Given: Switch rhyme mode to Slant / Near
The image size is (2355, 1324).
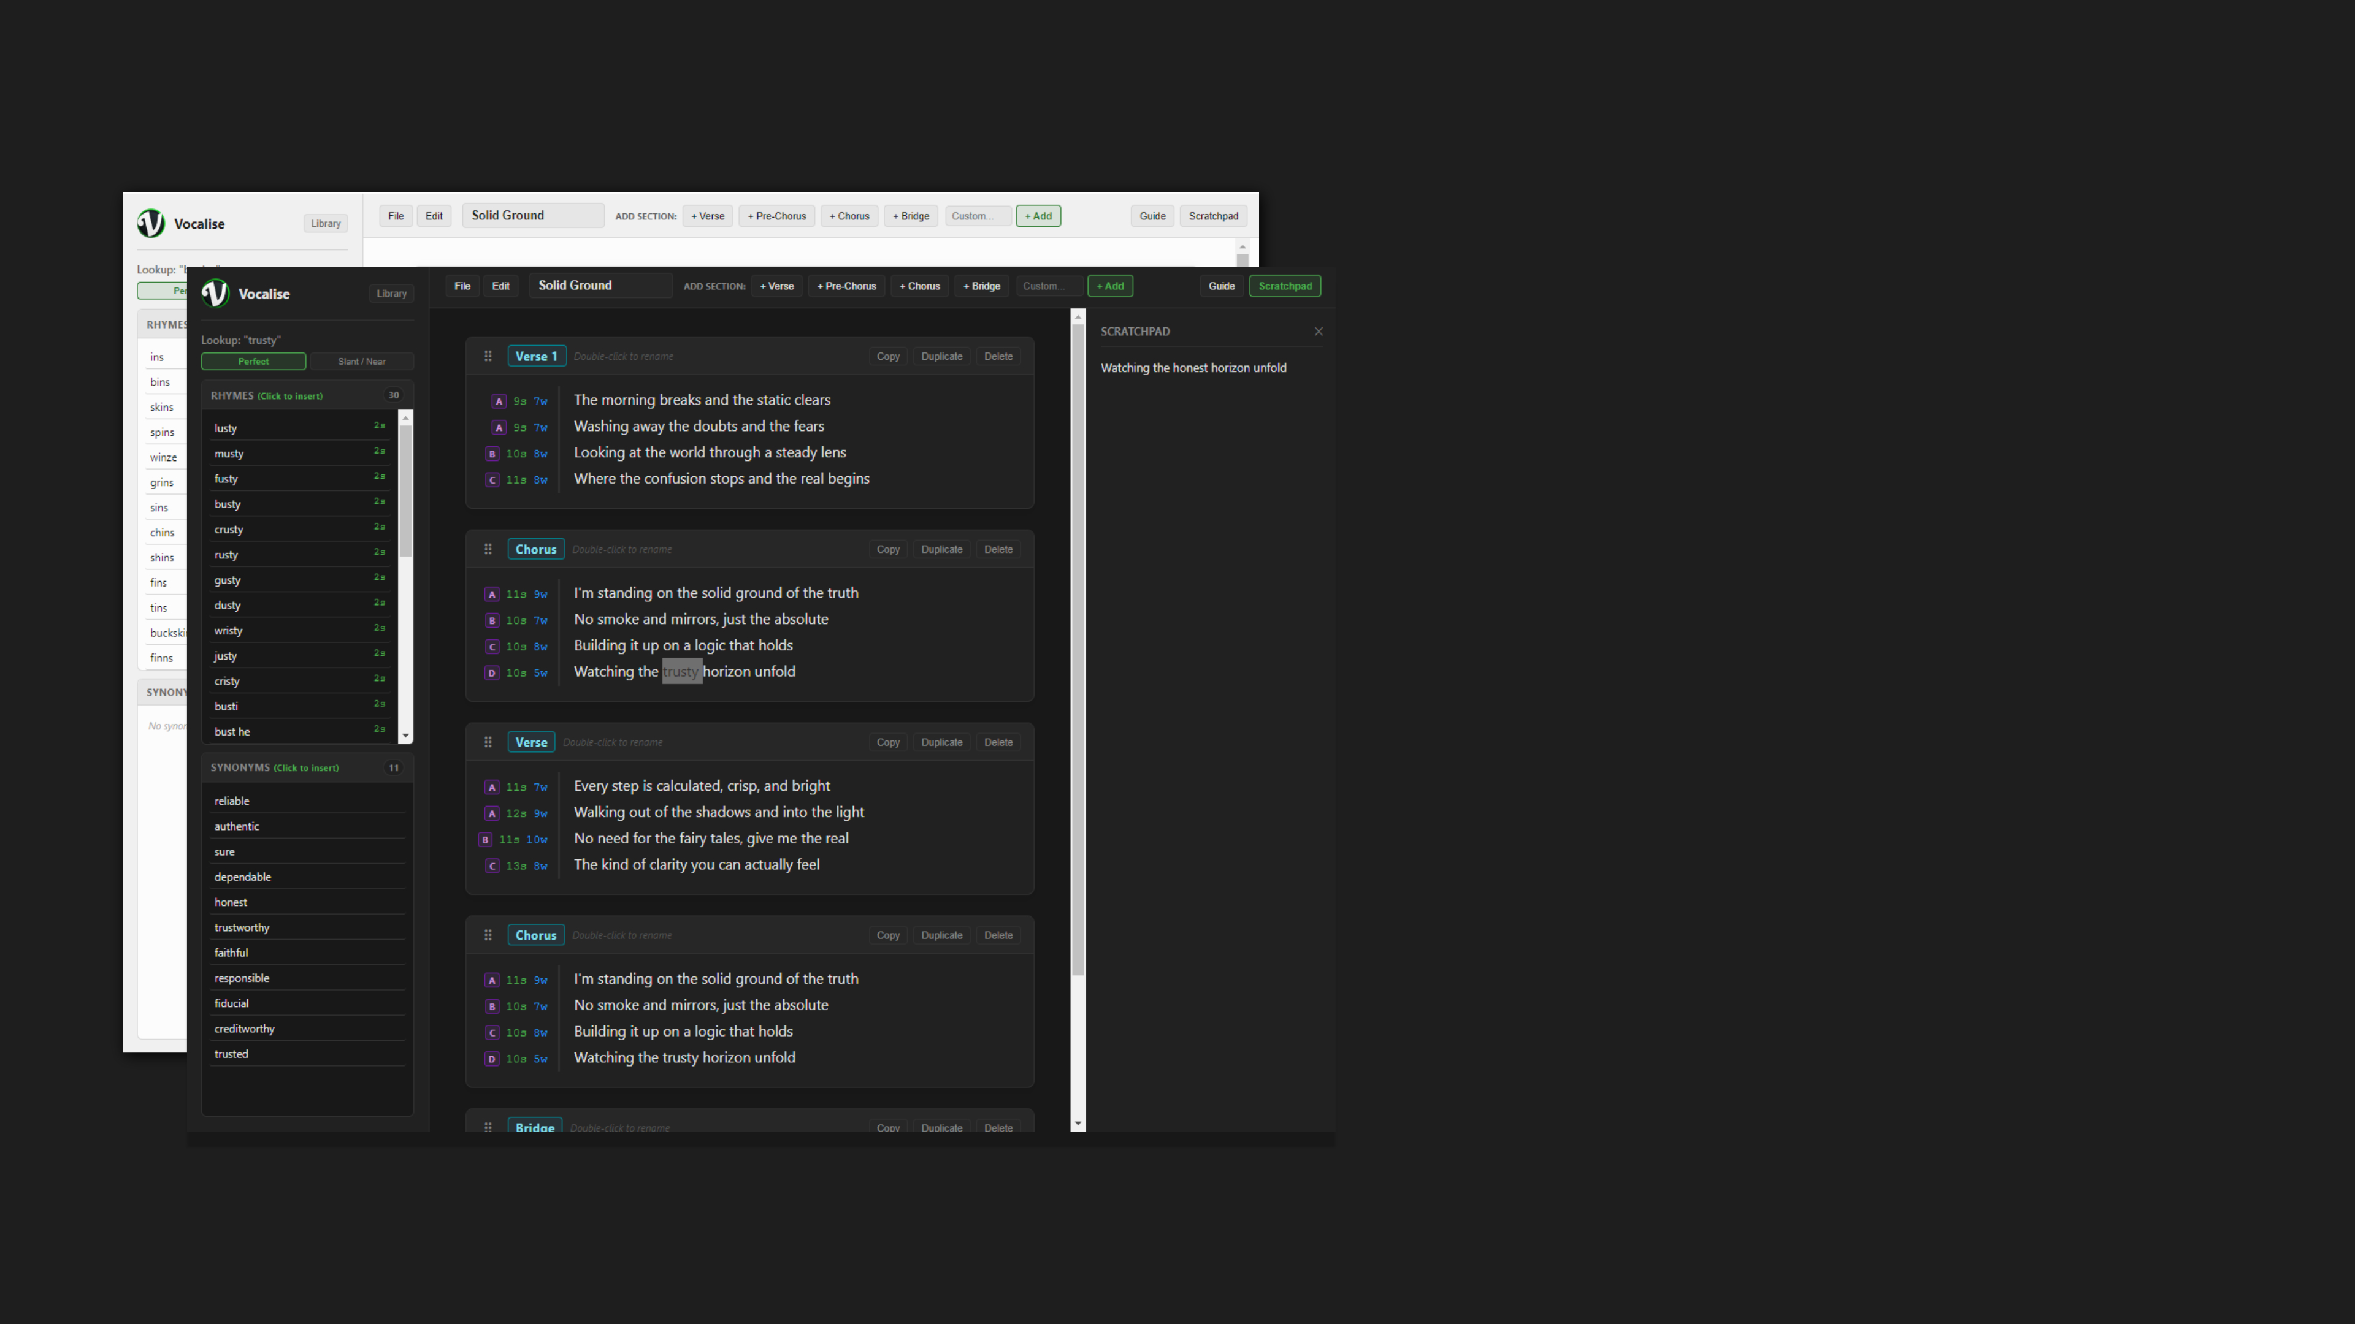Looking at the screenshot, I should click(x=361, y=362).
